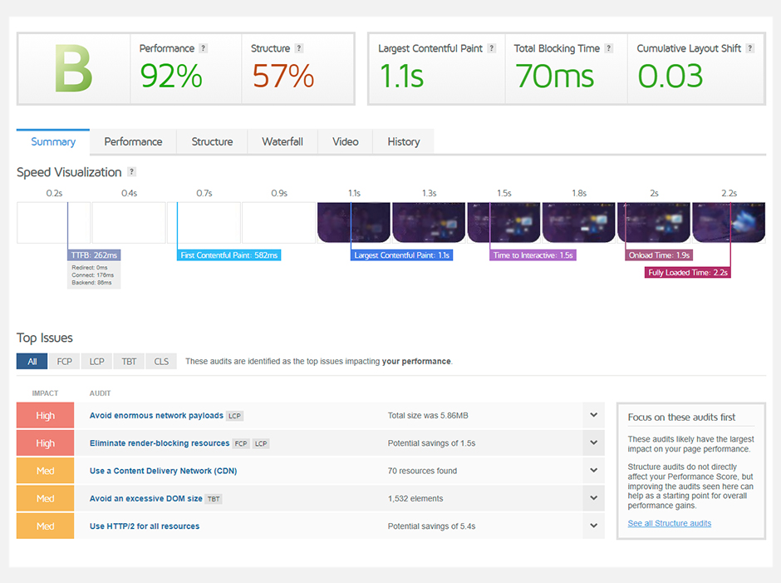Click help icon beside Largest Contentful Paint
The height and width of the screenshot is (583, 781).
tap(492, 48)
